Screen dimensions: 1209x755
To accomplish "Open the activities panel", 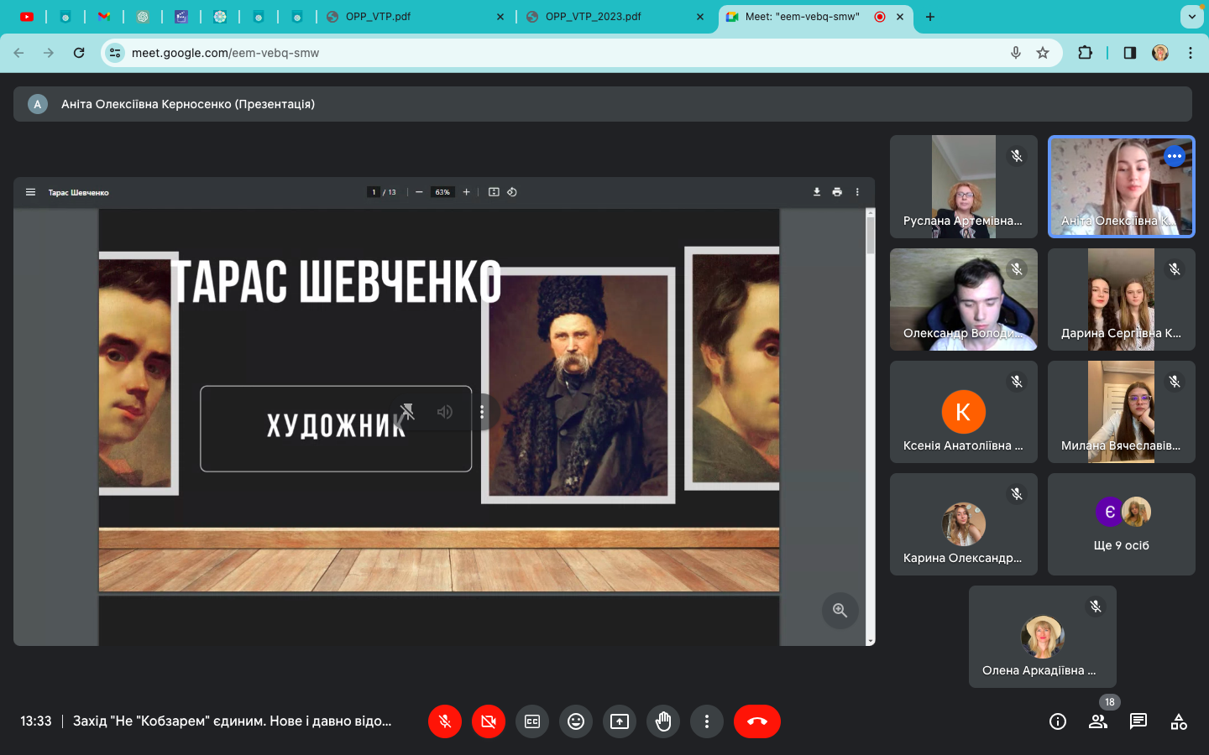I will pyautogui.click(x=1179, y=721).
